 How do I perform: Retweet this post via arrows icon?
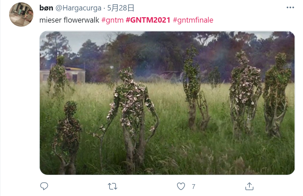pos(113,186)
